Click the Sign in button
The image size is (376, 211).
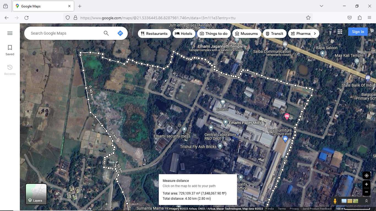pyautogui.click(x=358, y=32)
